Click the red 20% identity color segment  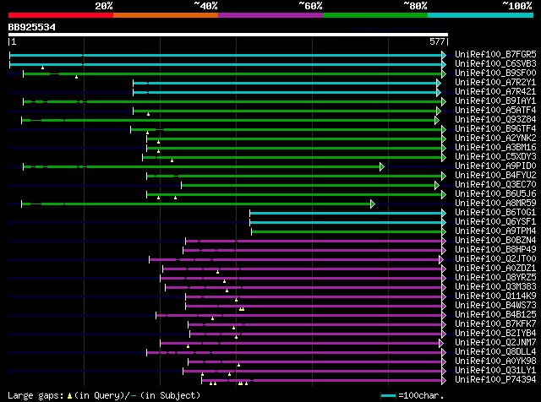tap(61, 15)
